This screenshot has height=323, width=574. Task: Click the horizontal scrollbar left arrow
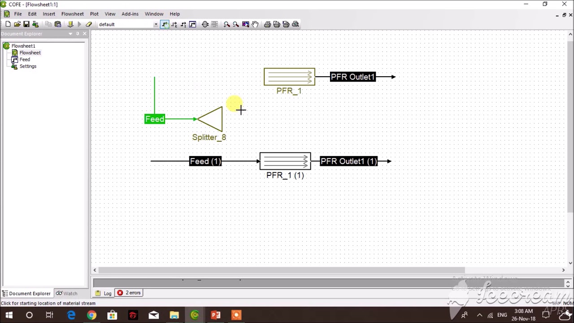95,270
